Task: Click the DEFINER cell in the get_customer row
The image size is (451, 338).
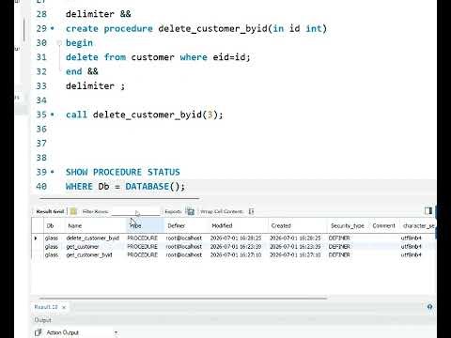Action: [x=339, y=247]
